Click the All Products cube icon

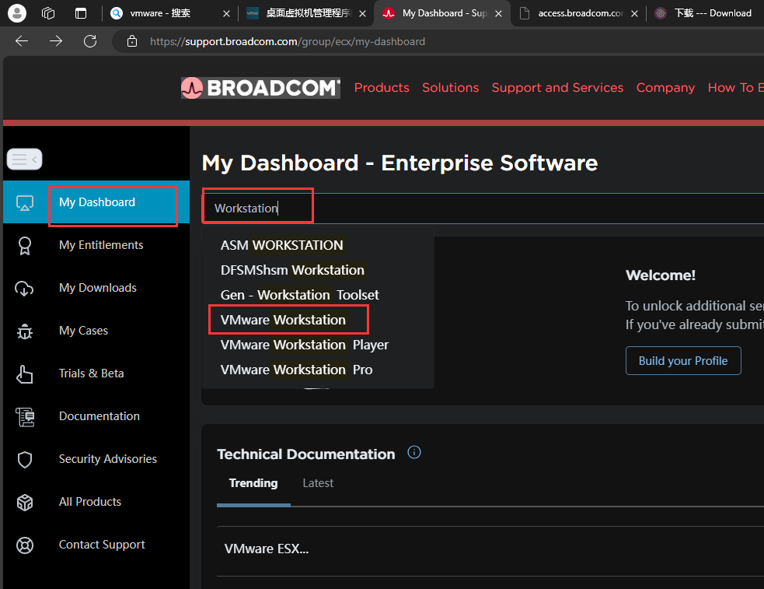[x=25, y=503]
